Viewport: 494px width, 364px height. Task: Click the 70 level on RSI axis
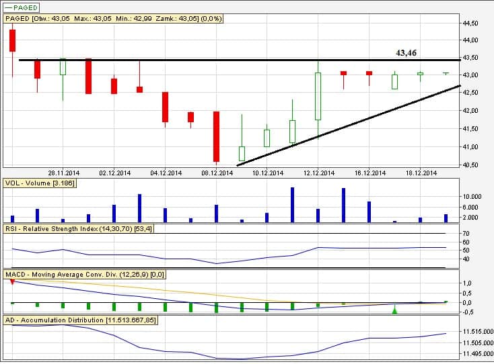tap(466, 233)
